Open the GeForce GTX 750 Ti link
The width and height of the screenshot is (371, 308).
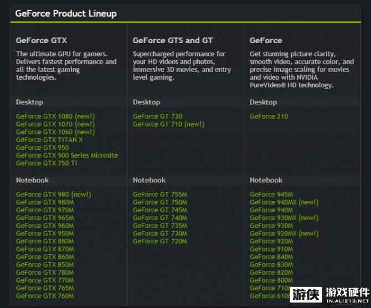(x=47, y=163)
